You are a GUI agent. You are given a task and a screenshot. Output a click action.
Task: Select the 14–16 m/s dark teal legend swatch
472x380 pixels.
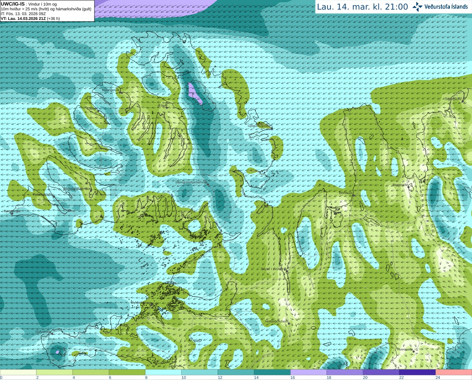(272, 372)
